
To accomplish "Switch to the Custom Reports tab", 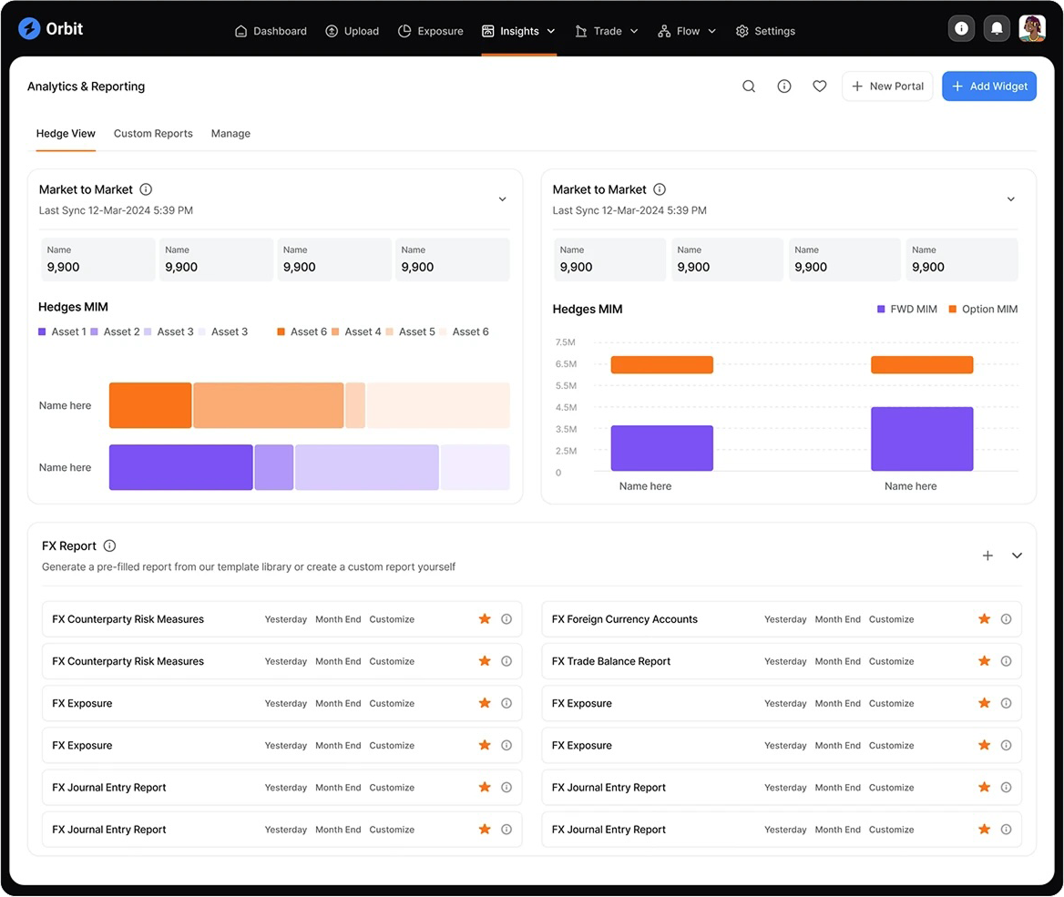I will [153, 134].
